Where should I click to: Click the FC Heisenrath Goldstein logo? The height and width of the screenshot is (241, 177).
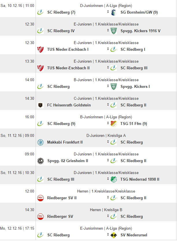40,105
